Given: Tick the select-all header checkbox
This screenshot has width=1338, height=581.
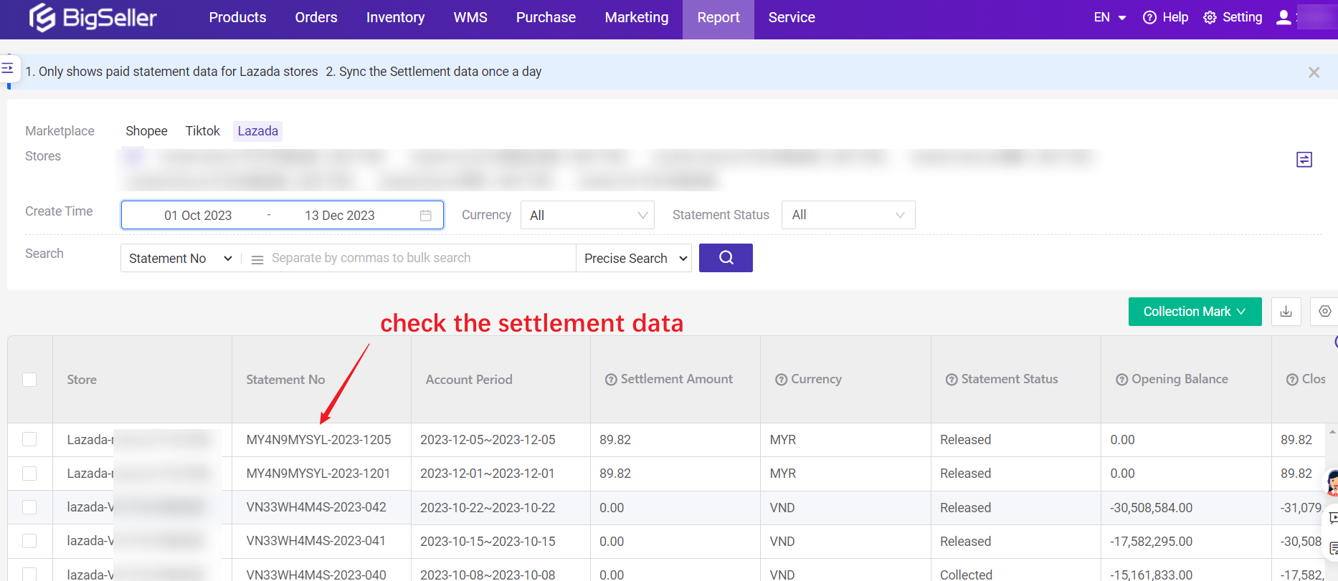Looking at the screenshot, I should (29, 380).
